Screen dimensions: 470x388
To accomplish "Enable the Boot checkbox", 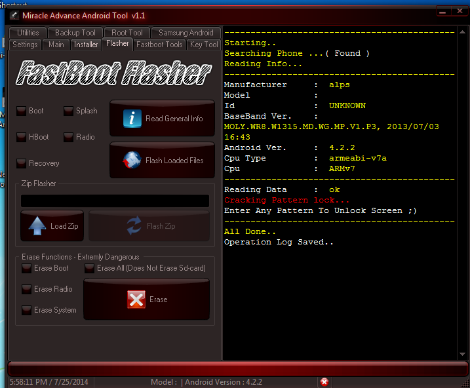I will click(21, 111).
